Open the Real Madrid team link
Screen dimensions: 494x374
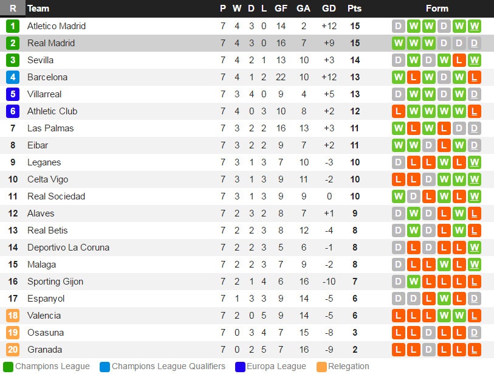point(51,43)
